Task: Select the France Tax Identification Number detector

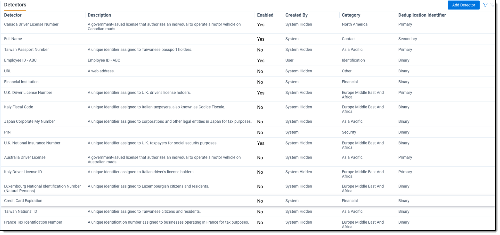Action: coord(33,222)
